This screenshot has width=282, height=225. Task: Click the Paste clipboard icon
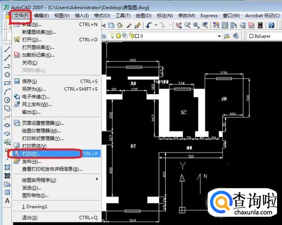[120, 25]
